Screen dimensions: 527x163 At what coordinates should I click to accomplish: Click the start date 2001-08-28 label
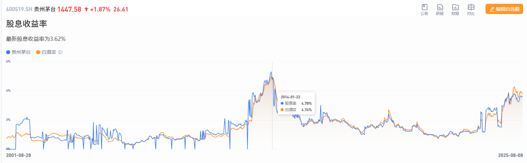click(19, 155)
